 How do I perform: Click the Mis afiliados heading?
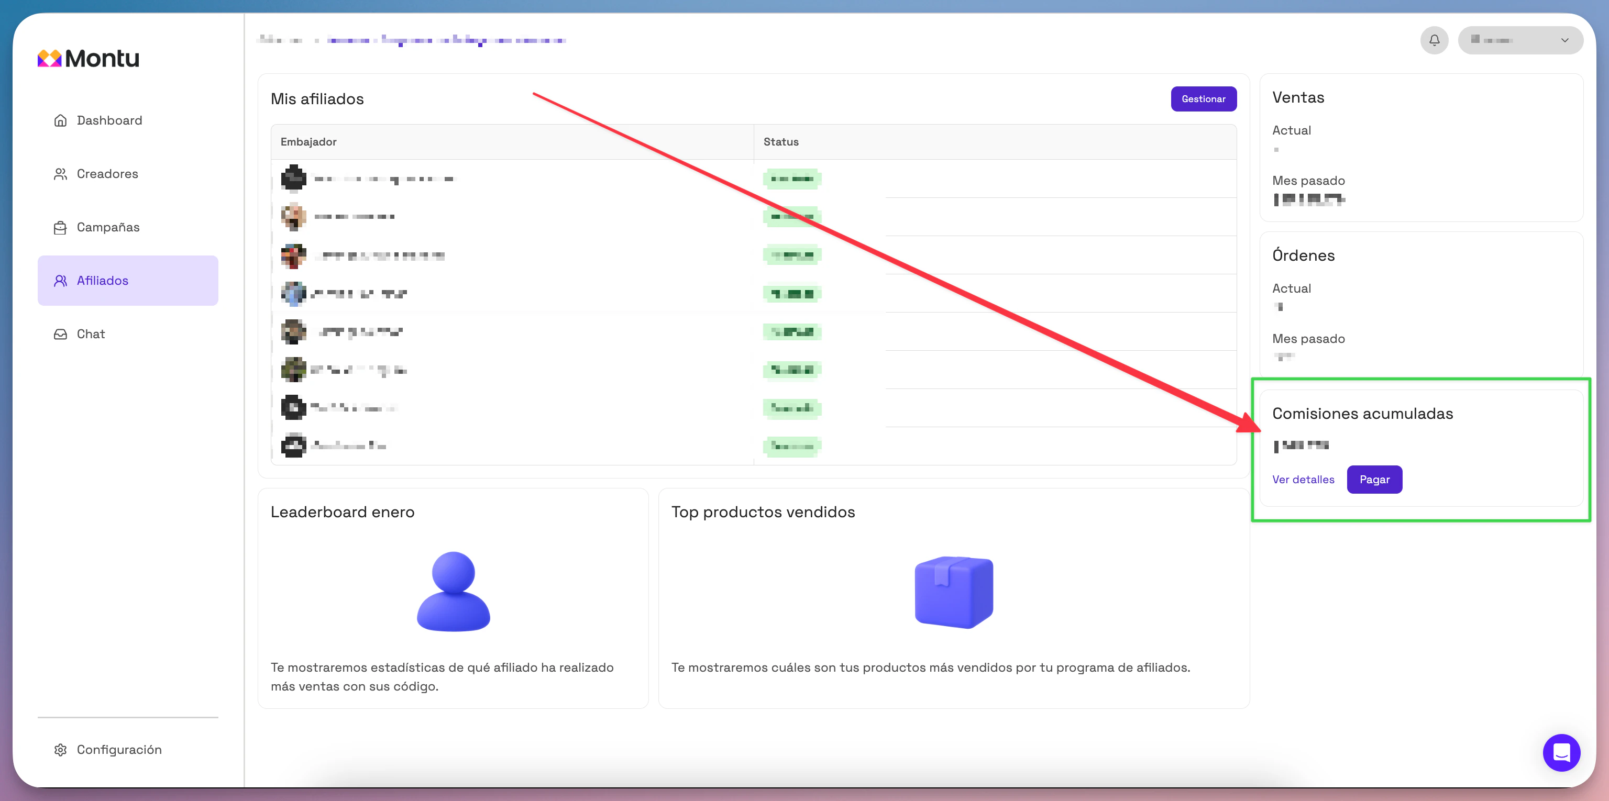click(317, 98)
